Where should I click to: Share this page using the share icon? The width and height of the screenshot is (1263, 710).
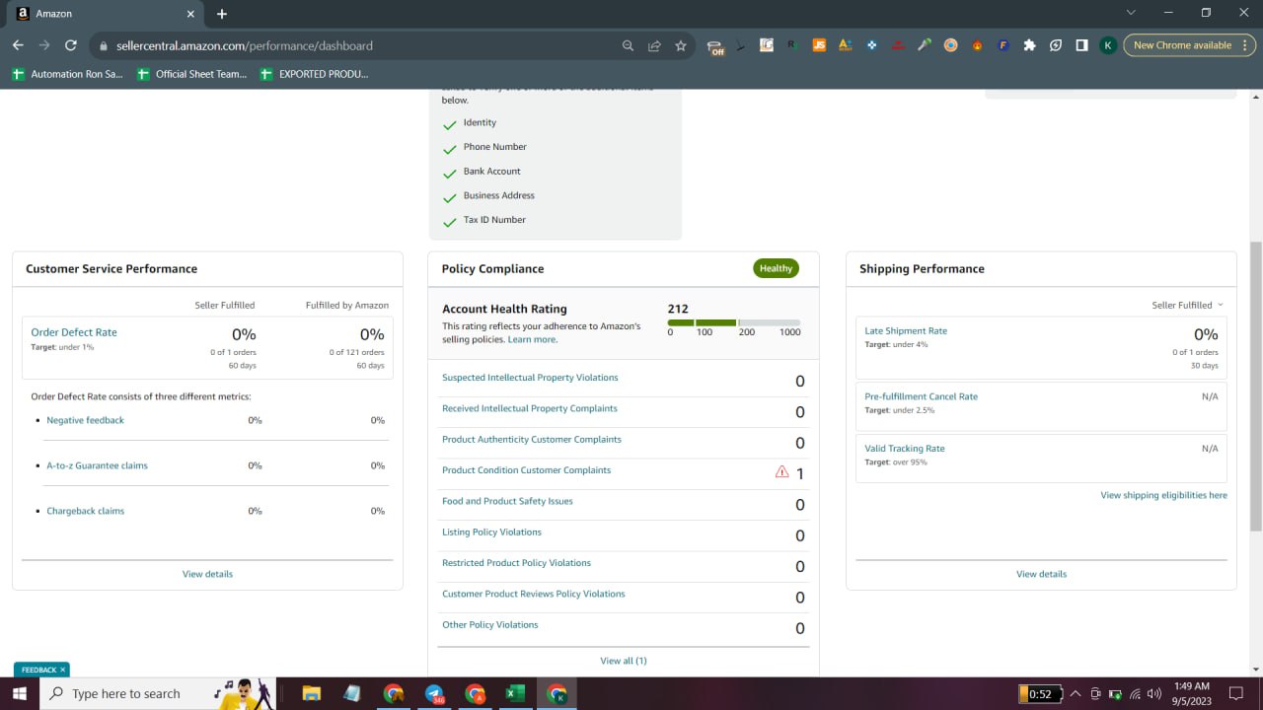click(654, 45)
